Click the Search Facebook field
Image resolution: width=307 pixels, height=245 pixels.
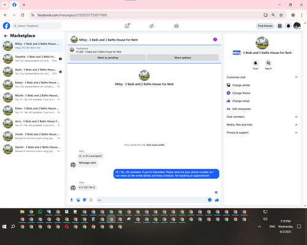(x=37, y=26)
